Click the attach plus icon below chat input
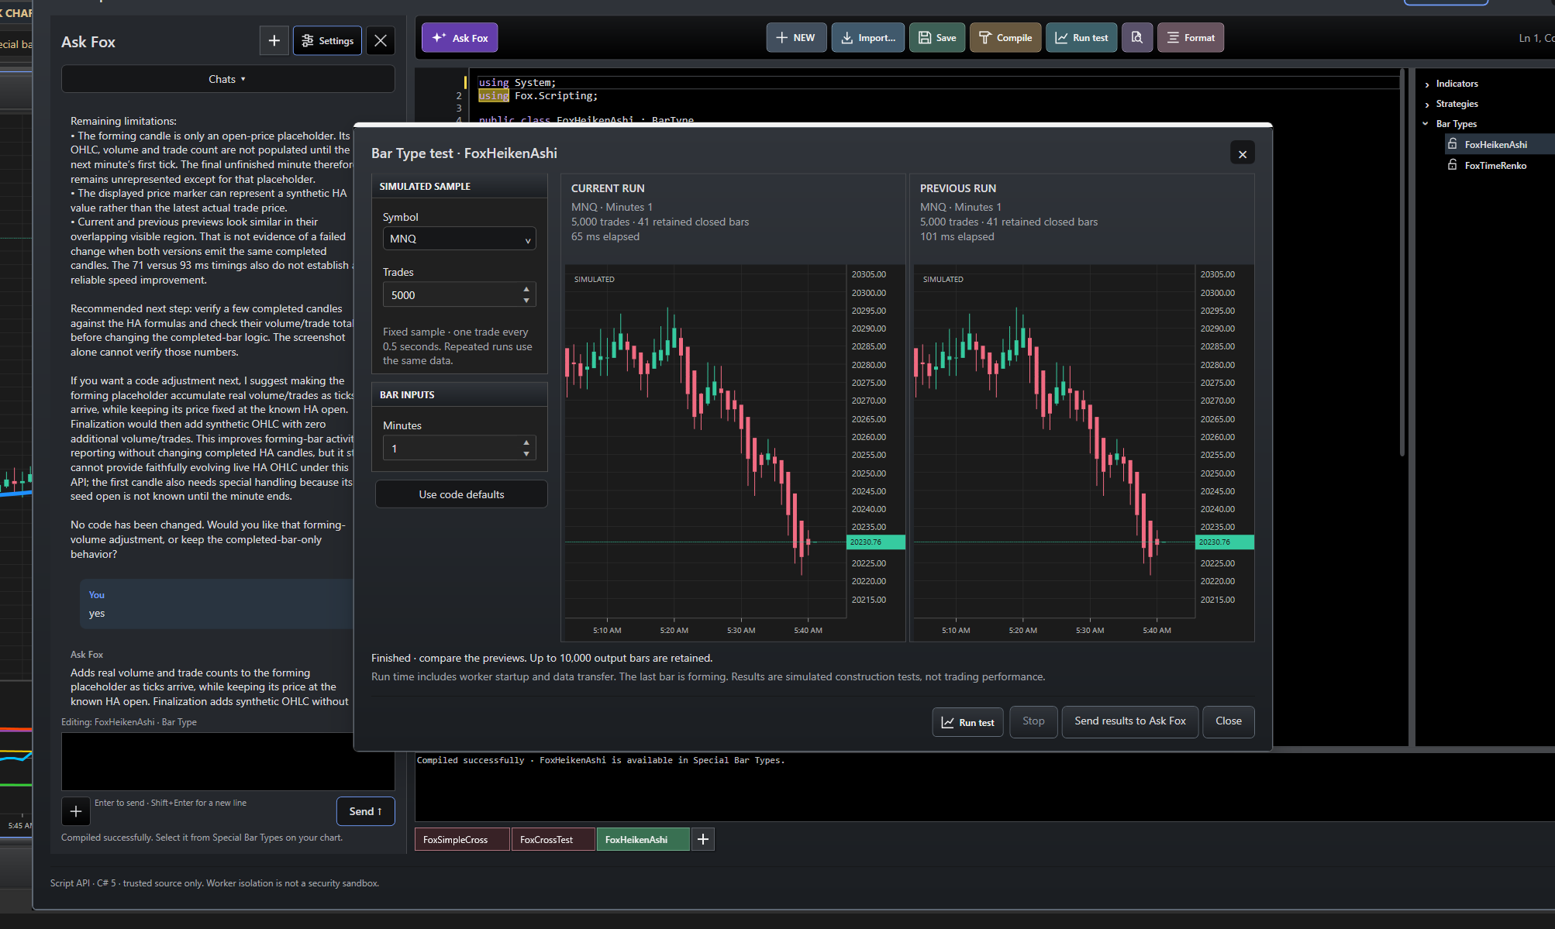The height and width of the screenshot is (929, 1555). (x=75, y=811)
